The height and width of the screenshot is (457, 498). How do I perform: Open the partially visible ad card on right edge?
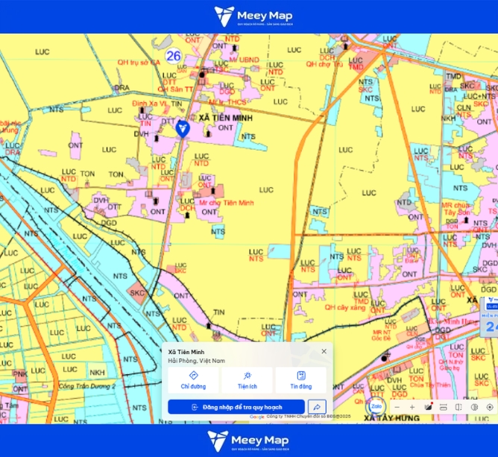pyautogui.click(x=489, y=318)
